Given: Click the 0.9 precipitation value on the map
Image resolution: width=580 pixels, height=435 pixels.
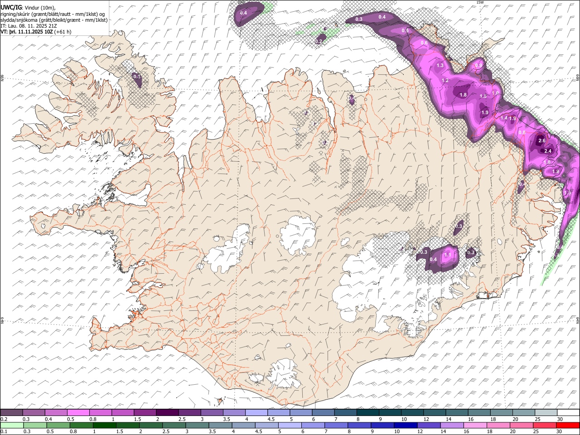Looking at the screenshot, I should pyautogui.click(x=478, y=66).
